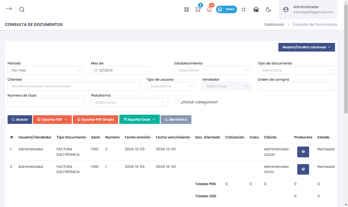Check the ¿Incluir categorías? checkbox

click(176, 102)
